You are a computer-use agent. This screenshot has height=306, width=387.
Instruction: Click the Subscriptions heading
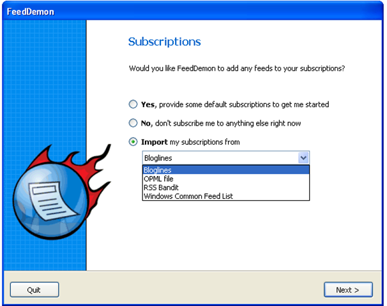pyautogui.click(x=164, y=41)
